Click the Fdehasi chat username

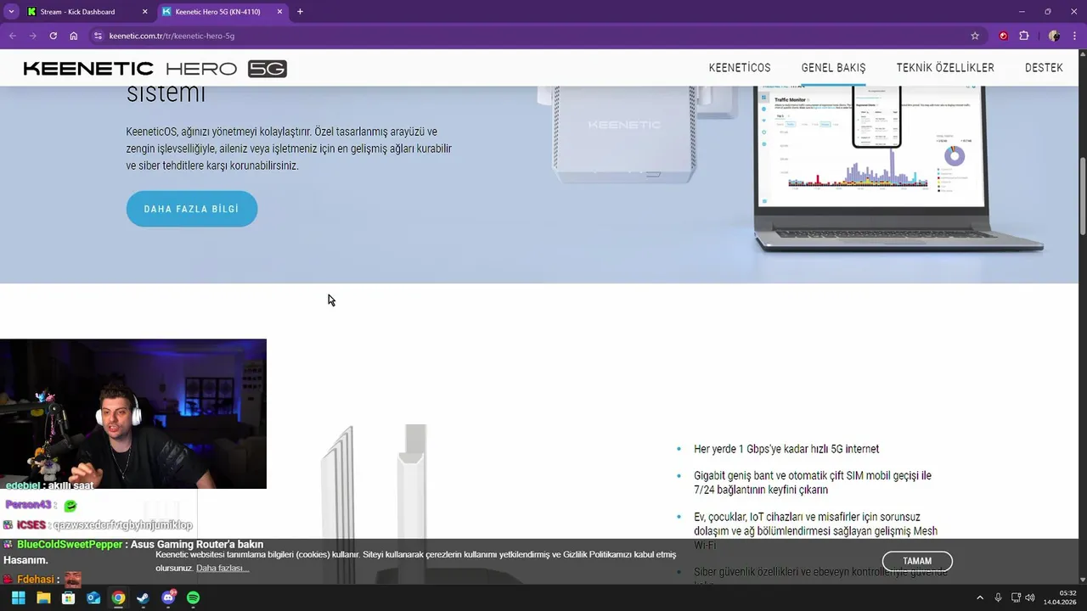coord(37,580)
